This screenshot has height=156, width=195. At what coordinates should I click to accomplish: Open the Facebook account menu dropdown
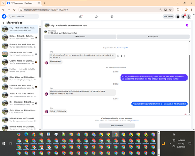coord(189,16)
